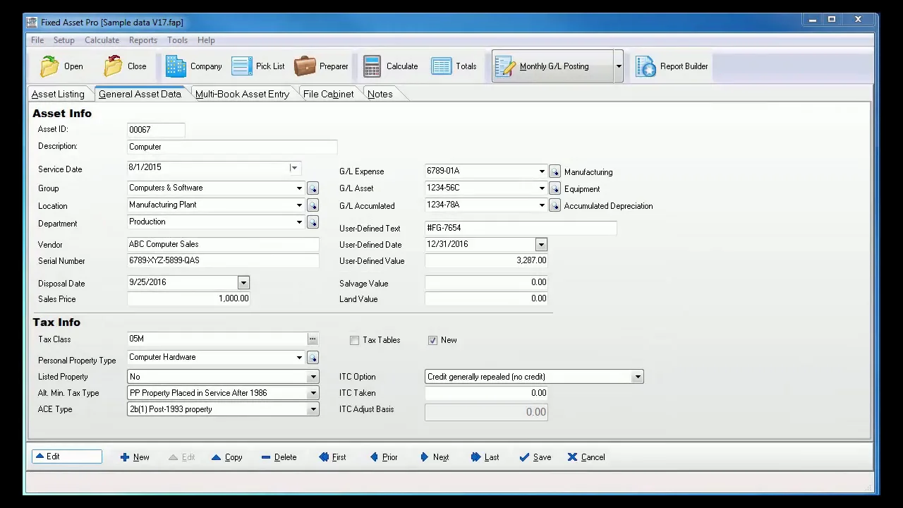Viewport: 903px width, 508px height.
Task: Open the ITC Option dropdown
Action: 638,377
